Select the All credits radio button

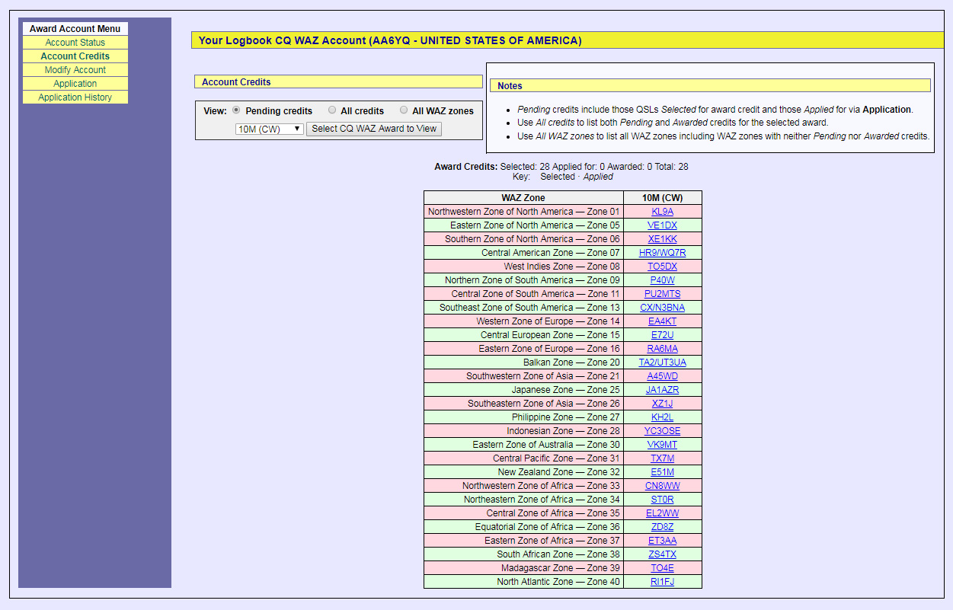pyautogui.click(x=332, y=110)
